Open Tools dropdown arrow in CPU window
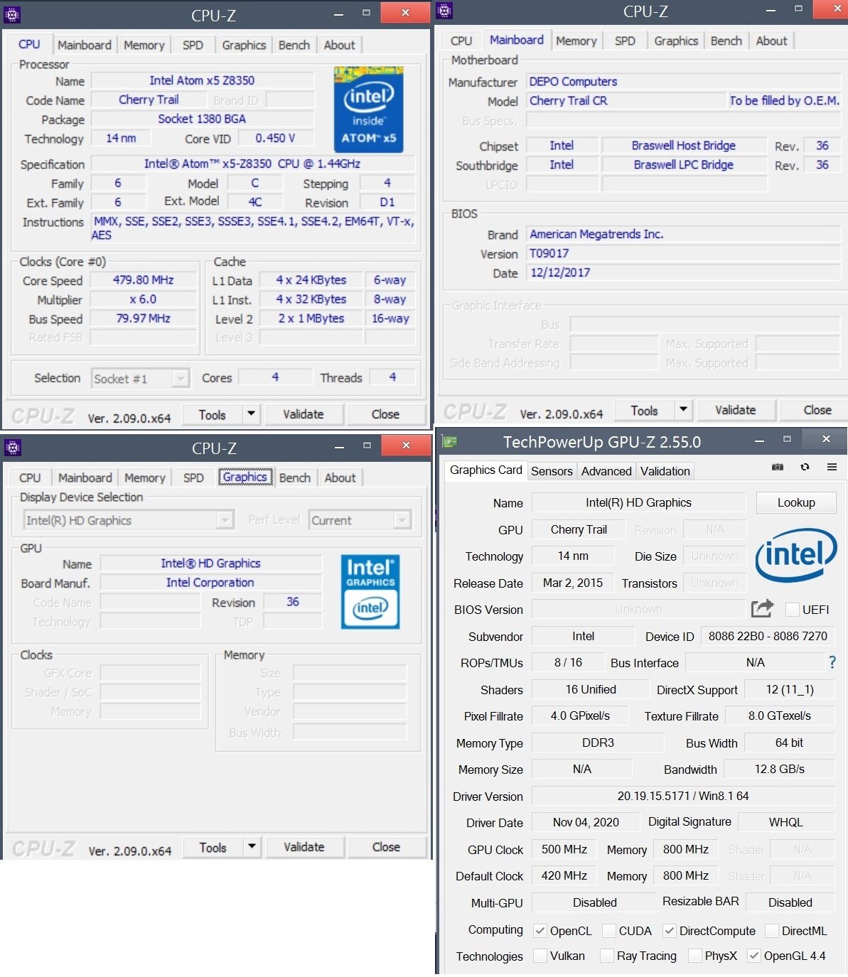This screenshot has width=848, height=977. pos(251,414)
